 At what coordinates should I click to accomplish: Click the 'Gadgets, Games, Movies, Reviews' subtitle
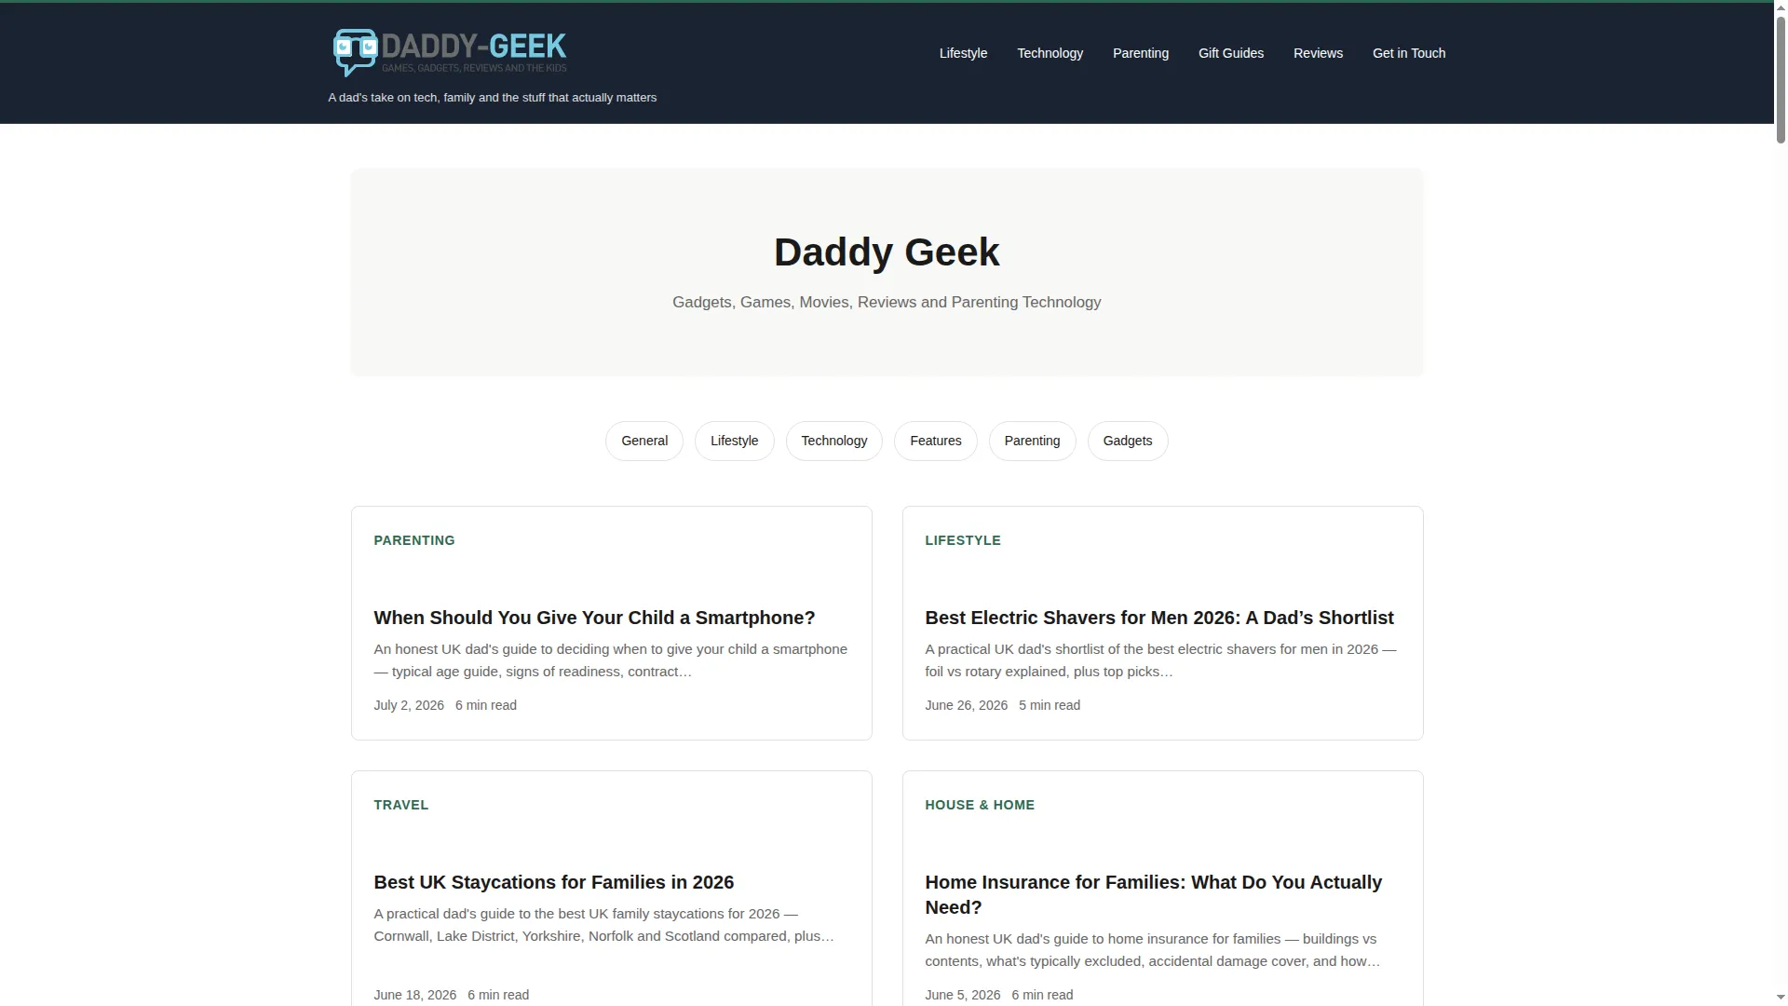[x=887, y=303]
